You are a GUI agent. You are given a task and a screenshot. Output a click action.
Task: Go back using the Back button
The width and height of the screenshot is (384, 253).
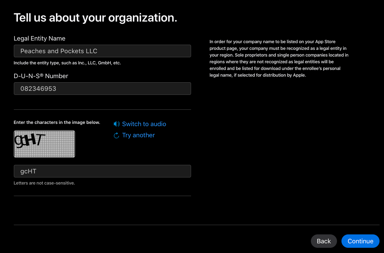[x=324, y=241]
